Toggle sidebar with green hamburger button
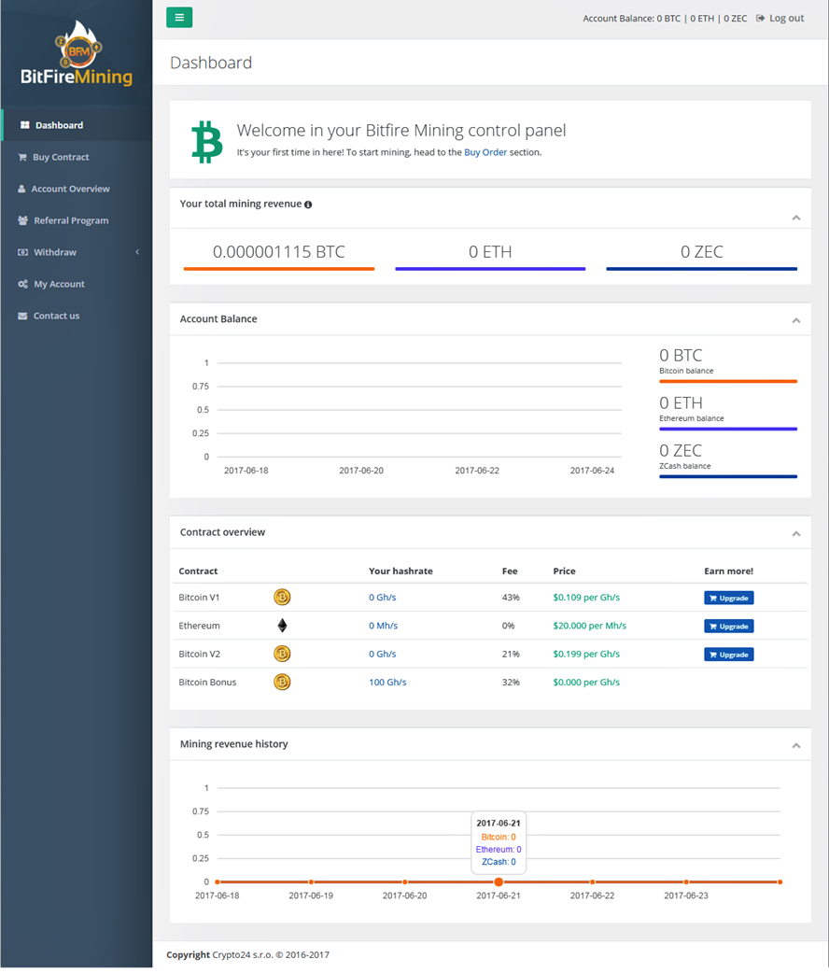The height and width of the screenshot is (973, 829). pyautogui.click(x=179, y=18)
